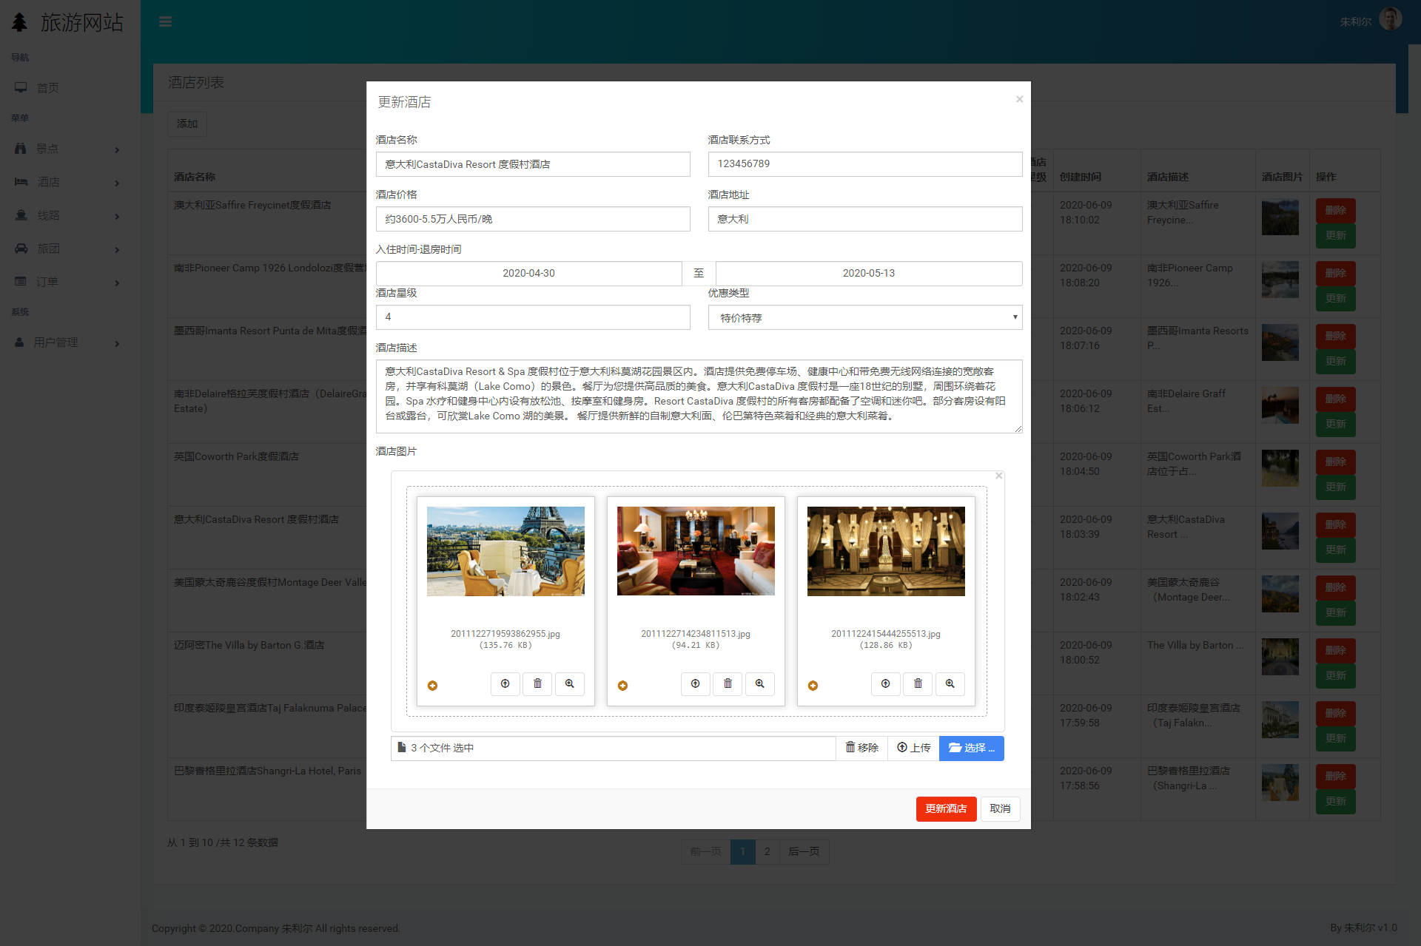This screenshot has width=1421, height=946.
Task: Open 首页 in the sidebar
Action: [47, 88]
